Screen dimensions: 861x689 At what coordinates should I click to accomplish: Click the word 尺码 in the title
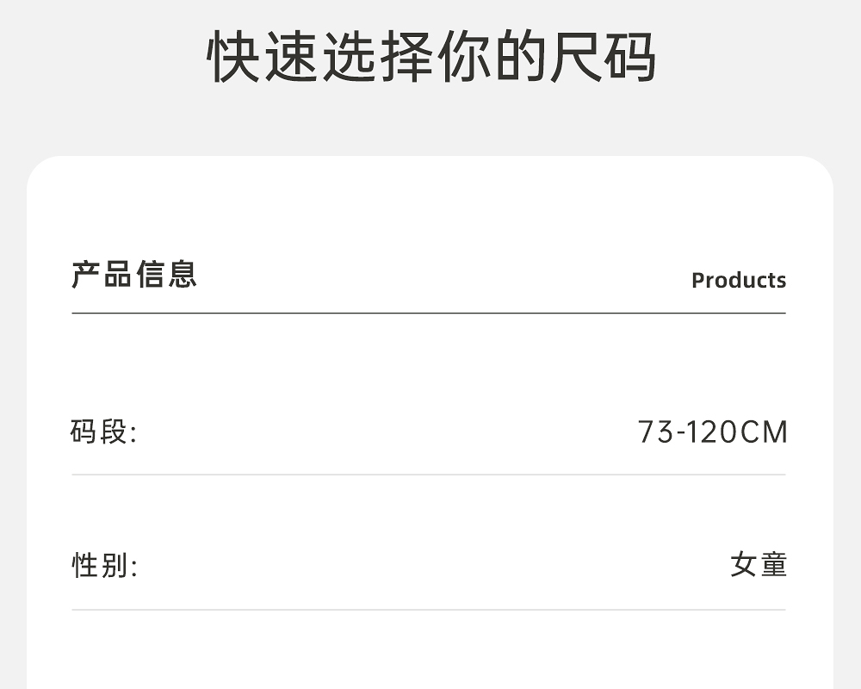602,58
